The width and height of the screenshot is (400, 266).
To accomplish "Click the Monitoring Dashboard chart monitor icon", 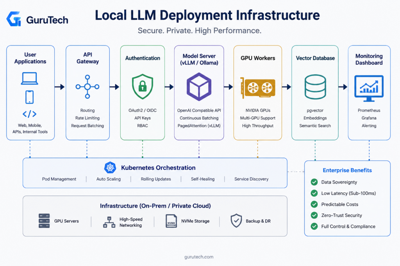I will (369, 88).
